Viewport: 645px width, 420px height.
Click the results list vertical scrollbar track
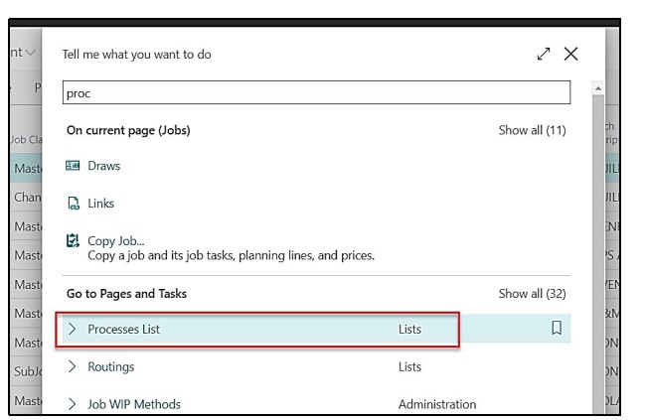(597, 248)
